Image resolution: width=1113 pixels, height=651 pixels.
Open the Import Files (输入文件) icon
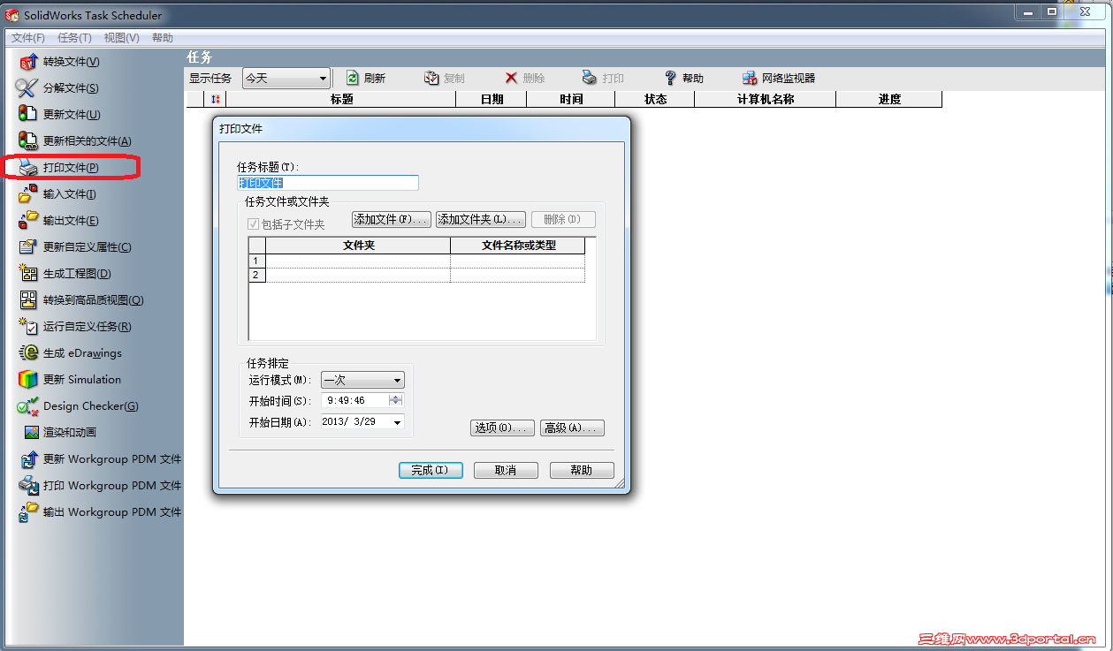point(28,193)
